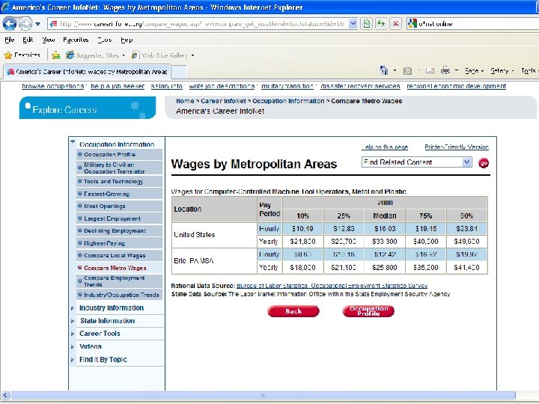The image size is (539, 404).
Task: Open the Find Related Content dropdown
Action: 416,162
